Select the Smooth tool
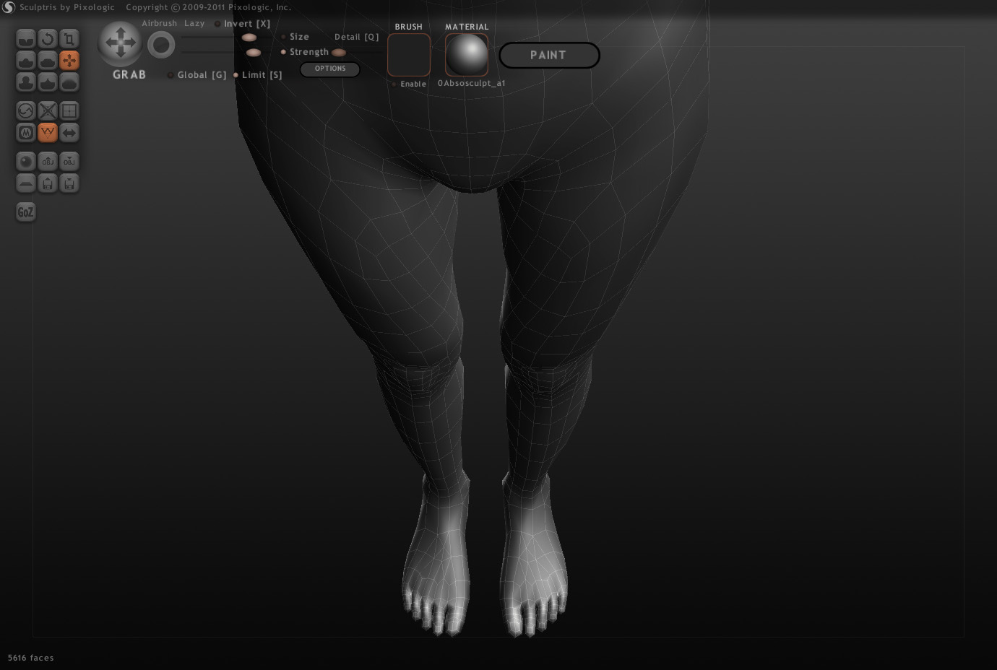 coord(69,82)
